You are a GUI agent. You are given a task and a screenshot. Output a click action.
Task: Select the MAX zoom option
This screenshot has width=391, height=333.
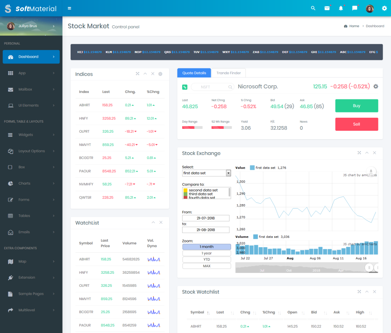[206, 266]
